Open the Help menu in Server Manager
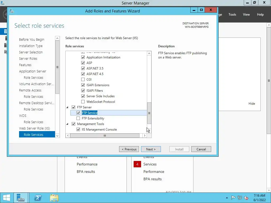 pos(260,15)
